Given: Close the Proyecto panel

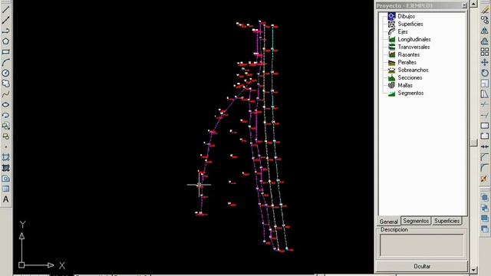Looking at the screenshot, I should coord(464,5).
